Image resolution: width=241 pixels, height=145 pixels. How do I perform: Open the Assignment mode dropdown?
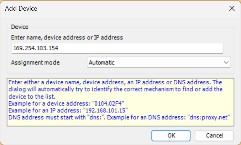(x=159, y=62)
